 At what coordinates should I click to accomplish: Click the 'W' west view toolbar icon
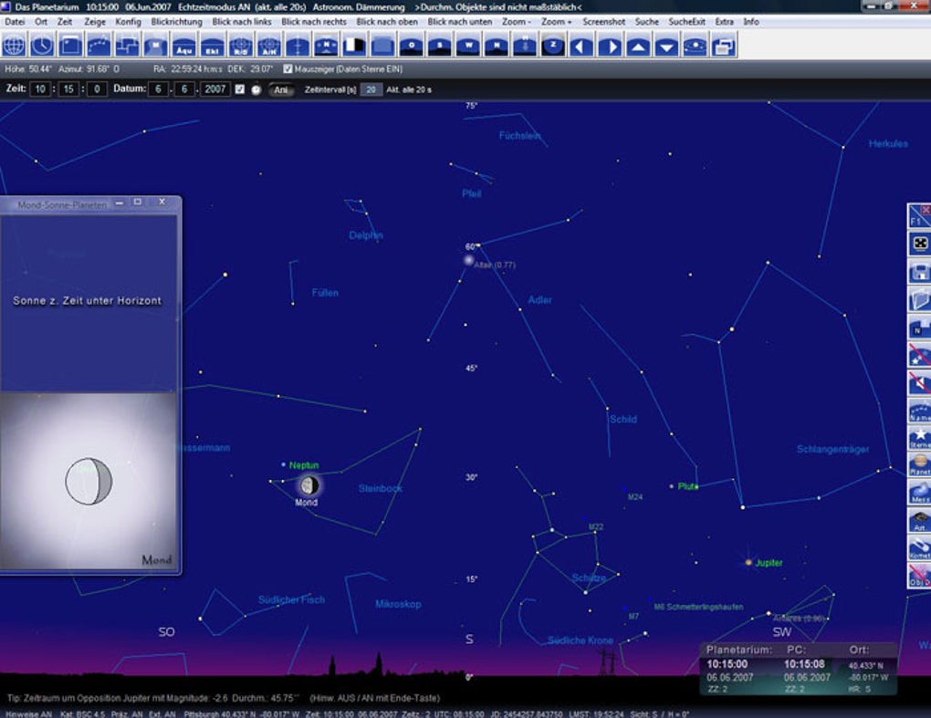coord(468,46)
